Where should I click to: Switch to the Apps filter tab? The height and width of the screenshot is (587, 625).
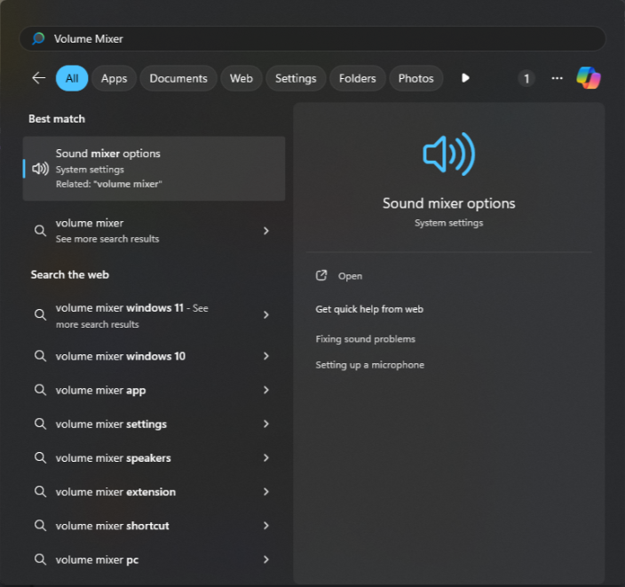114,78
